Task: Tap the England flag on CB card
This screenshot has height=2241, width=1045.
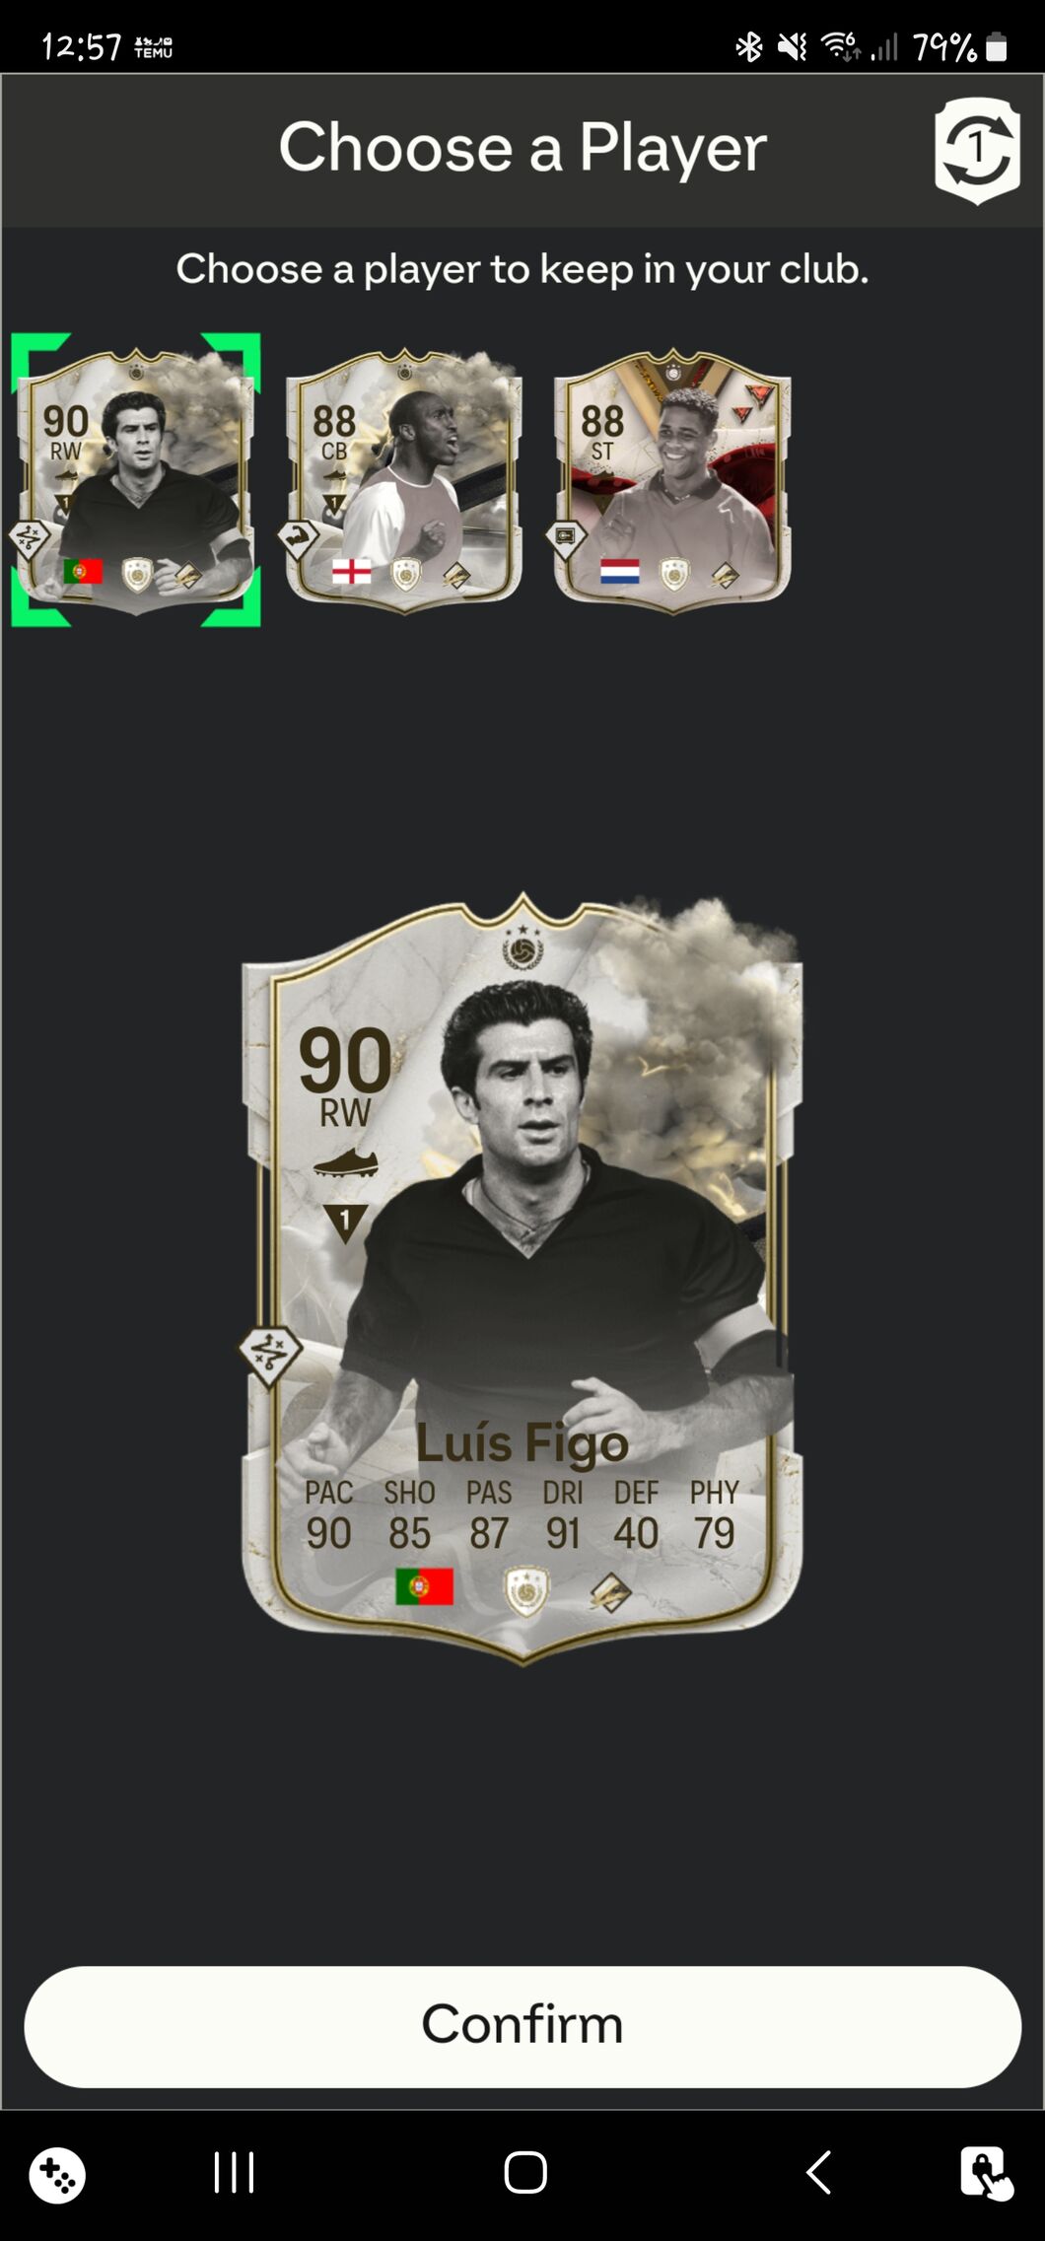Action: click(351, 572)
